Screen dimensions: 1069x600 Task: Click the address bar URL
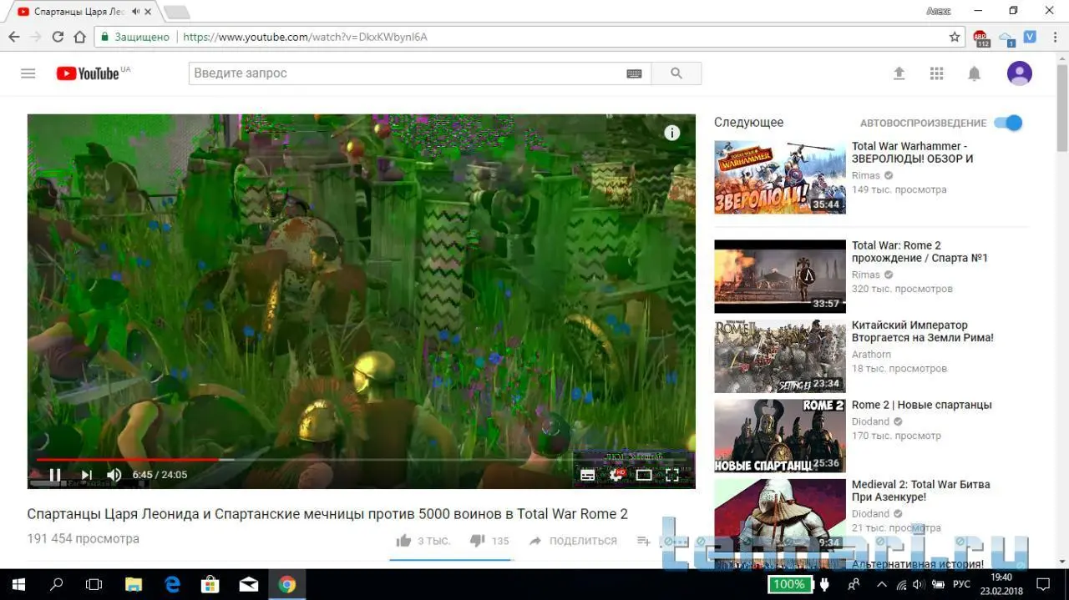click(305, 37)
